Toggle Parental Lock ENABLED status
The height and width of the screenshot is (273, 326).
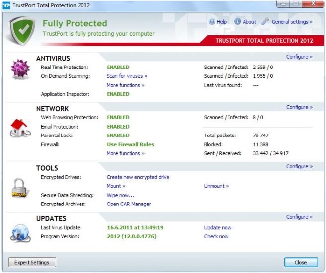(x=118, y=136)
